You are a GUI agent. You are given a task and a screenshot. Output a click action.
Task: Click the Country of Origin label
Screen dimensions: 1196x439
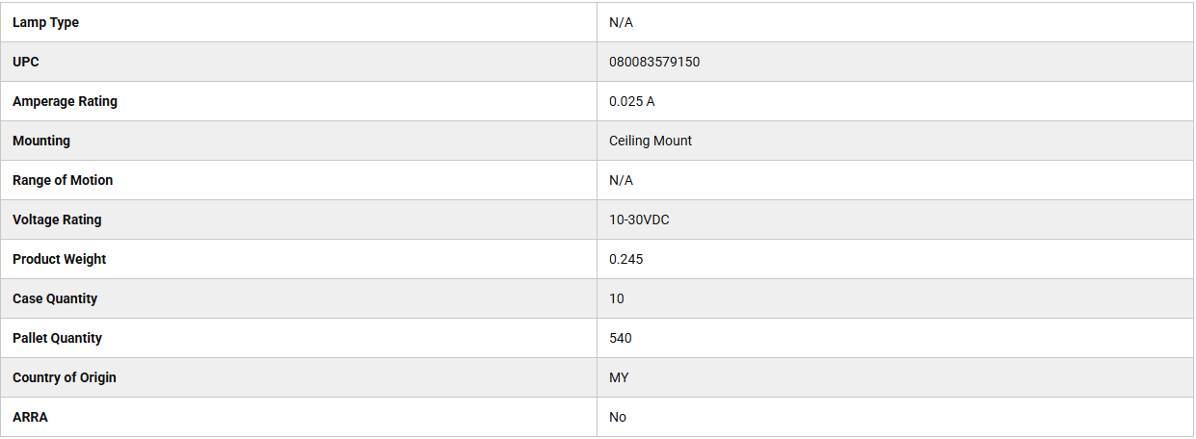tap(64, 377)
